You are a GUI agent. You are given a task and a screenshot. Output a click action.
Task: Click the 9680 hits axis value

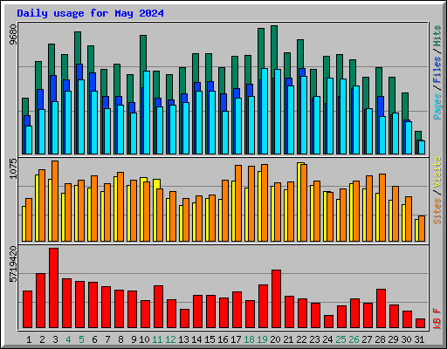point(13,35)
